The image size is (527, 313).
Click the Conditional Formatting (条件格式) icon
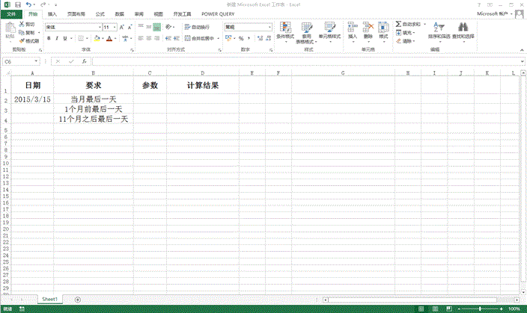coord(285,28)
